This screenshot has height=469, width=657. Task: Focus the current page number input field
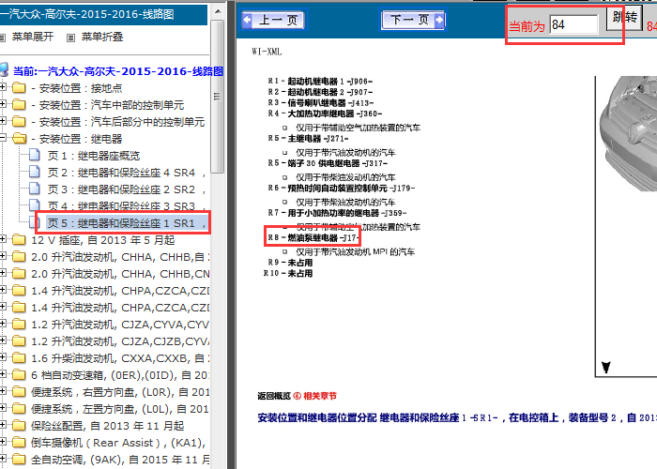tap(573, 24)
